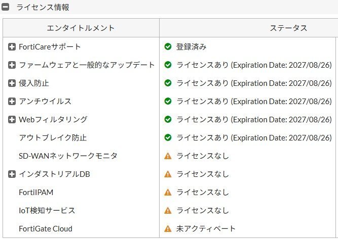Click the IoT検知サービス entitlement label
The width and height of the screenshot is (338, 239).
point(47,211)
